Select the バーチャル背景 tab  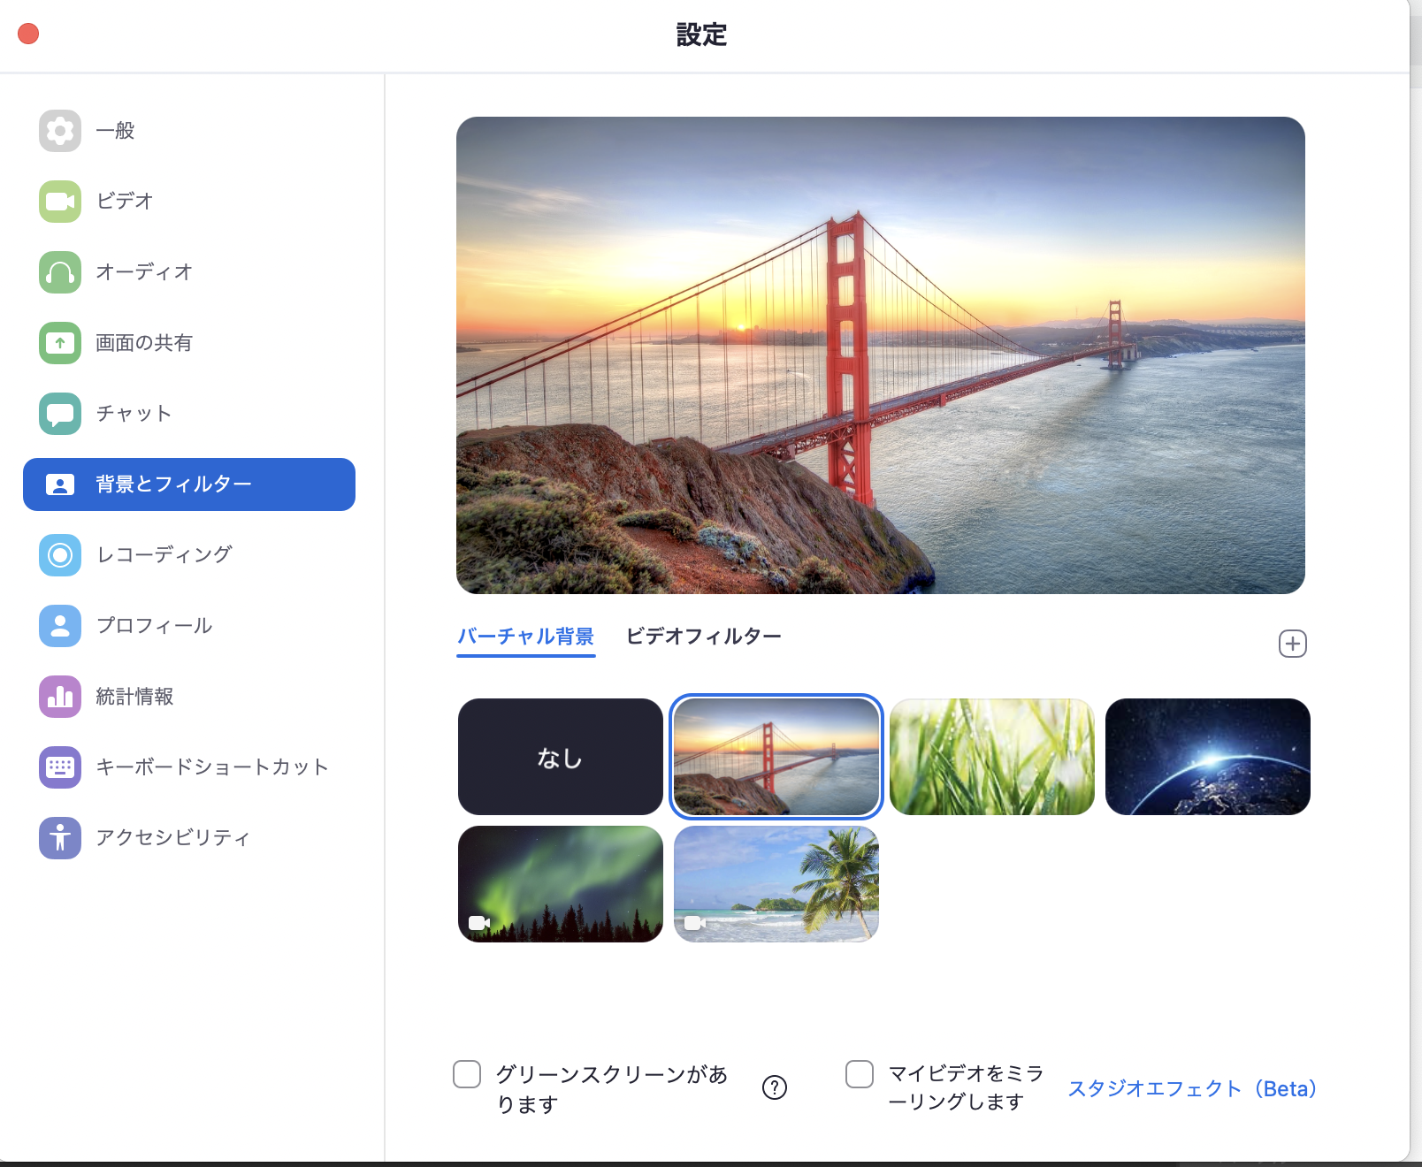pos(525,637)
